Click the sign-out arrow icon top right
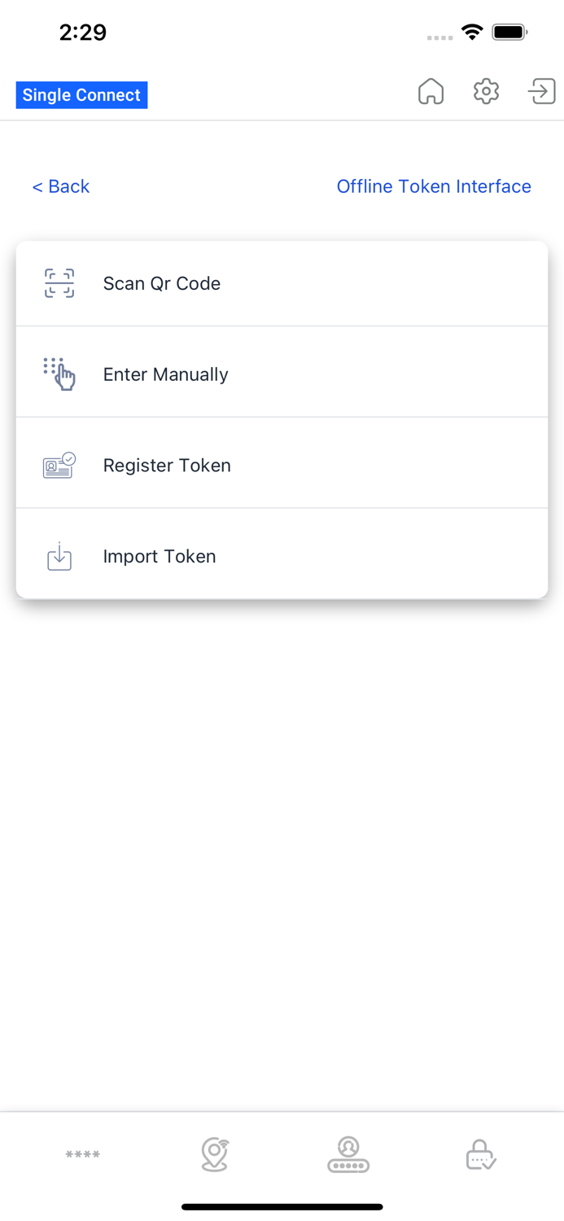The width and height of the screenshot is (564, 1221). (x=540, y=91)
